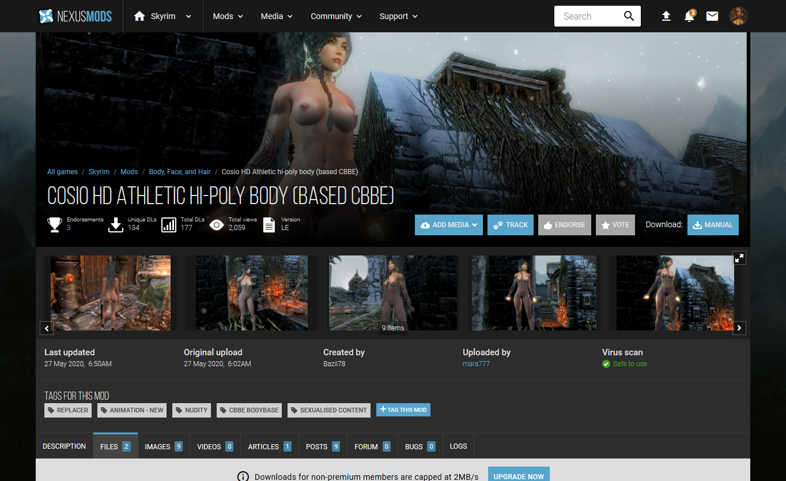Start a Manual download
786x481 pixels.
(x=713, y=225)
